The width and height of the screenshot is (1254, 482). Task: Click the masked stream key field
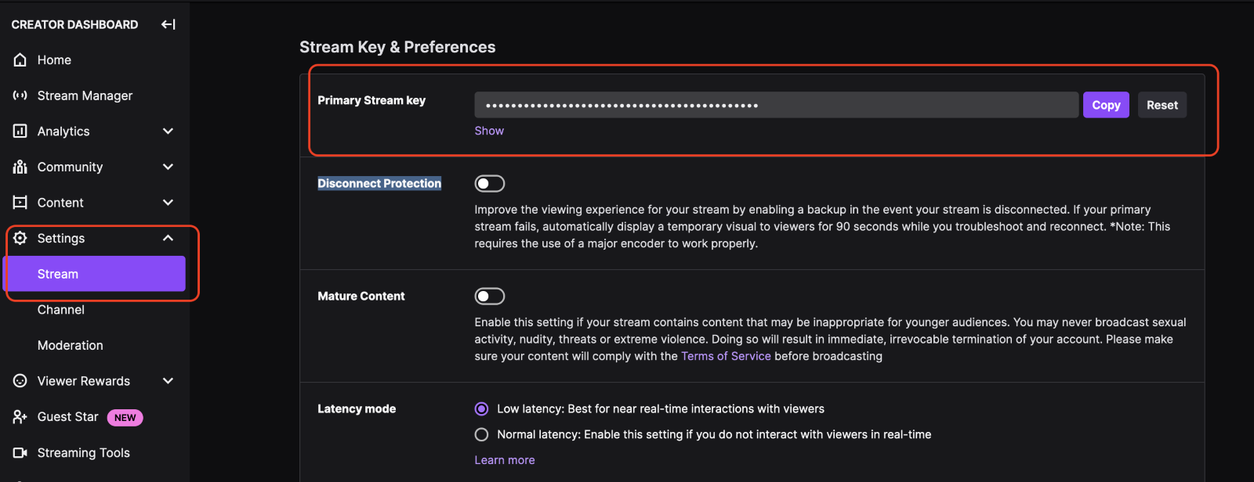pos(776,105)
